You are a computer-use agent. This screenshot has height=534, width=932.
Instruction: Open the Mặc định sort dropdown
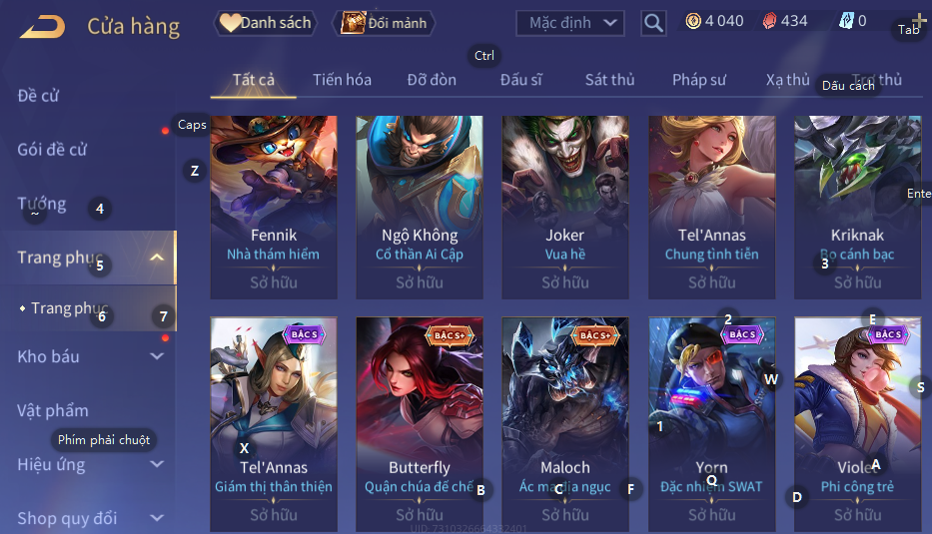click(570, 23)
